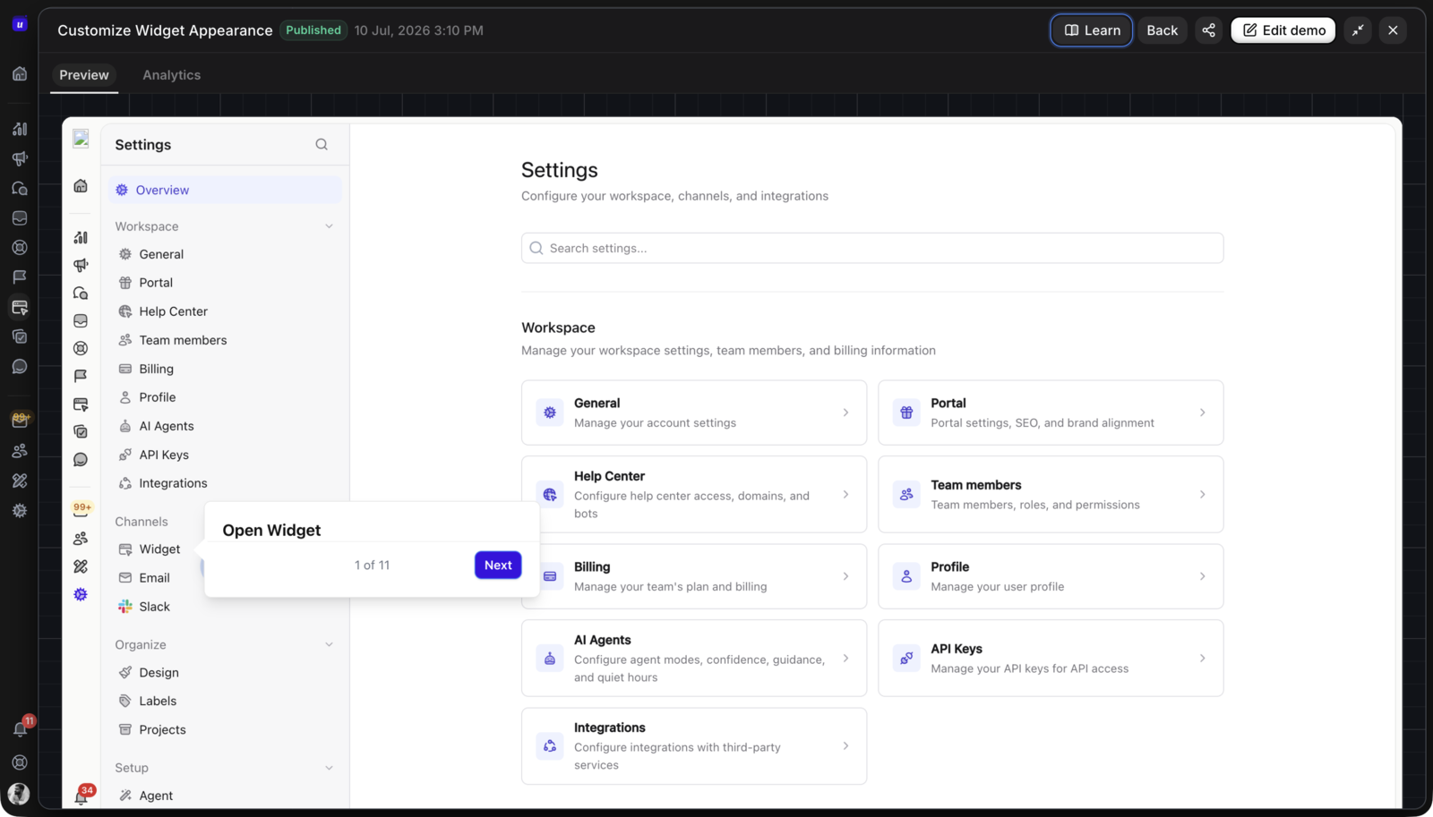Switch to the Analytics tab
This screenshot has height=817, width=1433.
[171, 75]
